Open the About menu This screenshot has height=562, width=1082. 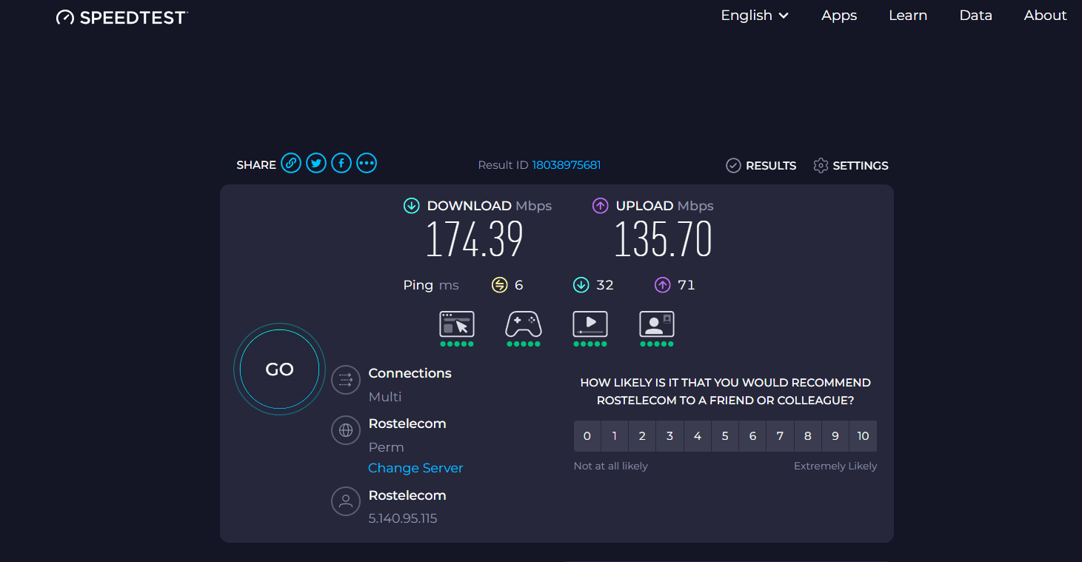click(1045, 16)
